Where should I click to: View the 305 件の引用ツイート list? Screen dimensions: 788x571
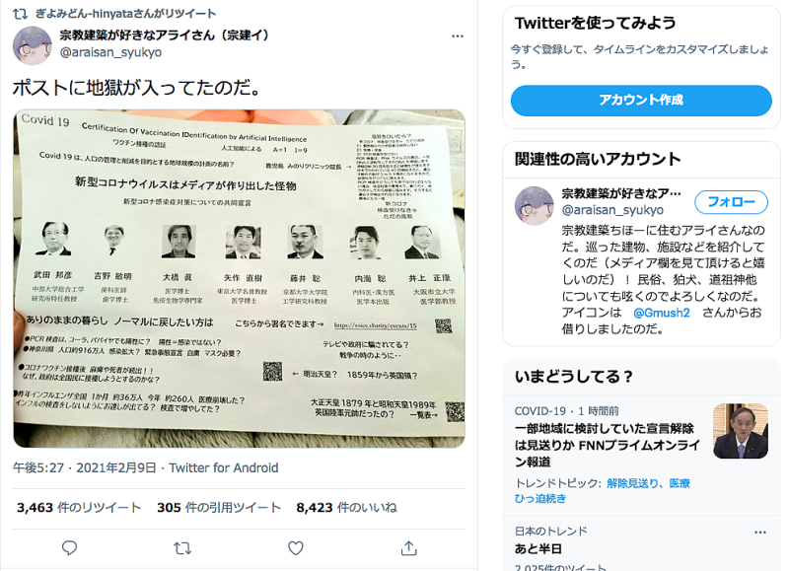click(x=219, y=508)
